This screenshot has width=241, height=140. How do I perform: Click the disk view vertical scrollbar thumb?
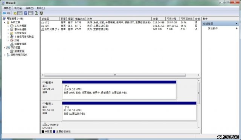(x=198, y=93)
